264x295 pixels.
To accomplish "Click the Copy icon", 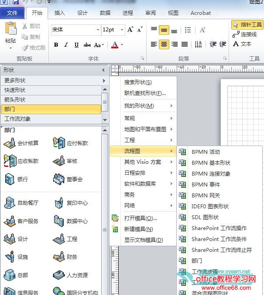I will click(25, 37).
